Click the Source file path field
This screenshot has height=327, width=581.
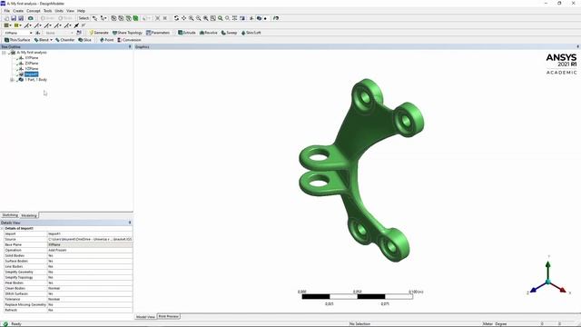90,240
